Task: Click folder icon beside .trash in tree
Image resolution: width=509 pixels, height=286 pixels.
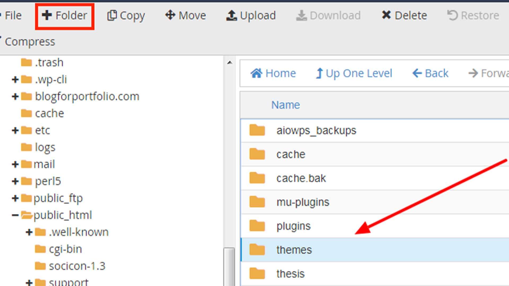Action: pos(27,62)
